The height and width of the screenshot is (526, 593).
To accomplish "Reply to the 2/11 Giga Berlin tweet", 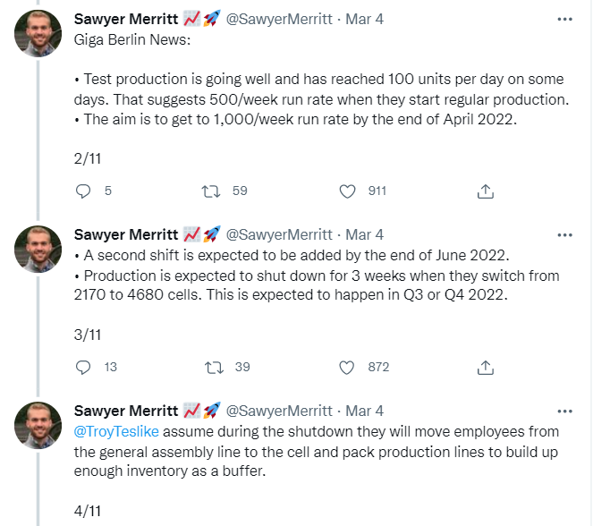I will [x=83, y=191].
